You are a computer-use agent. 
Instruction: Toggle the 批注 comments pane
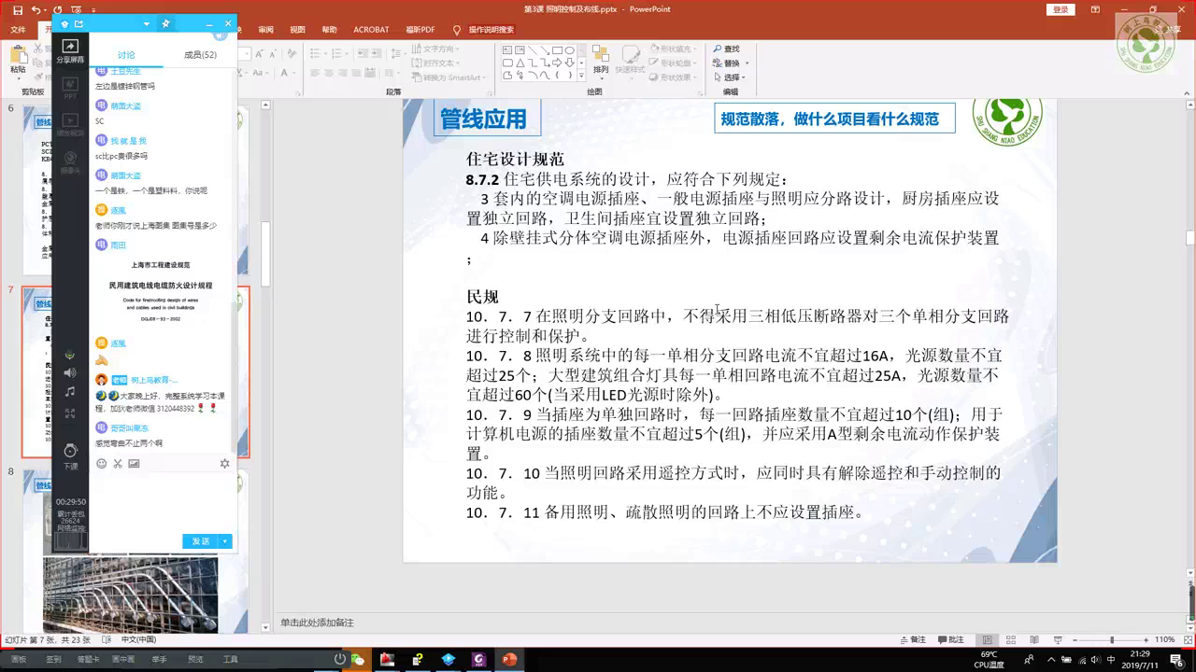pyautogui.click(x=950, y=639)
